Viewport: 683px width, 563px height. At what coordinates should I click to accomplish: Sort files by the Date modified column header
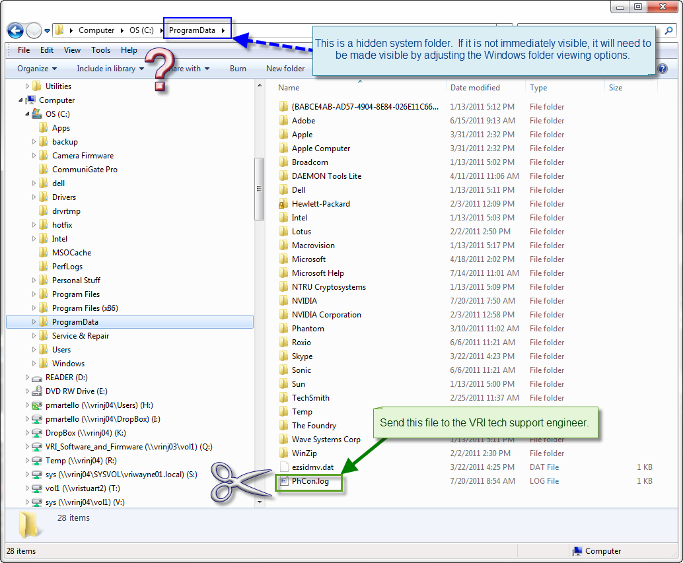click(478, 87)
